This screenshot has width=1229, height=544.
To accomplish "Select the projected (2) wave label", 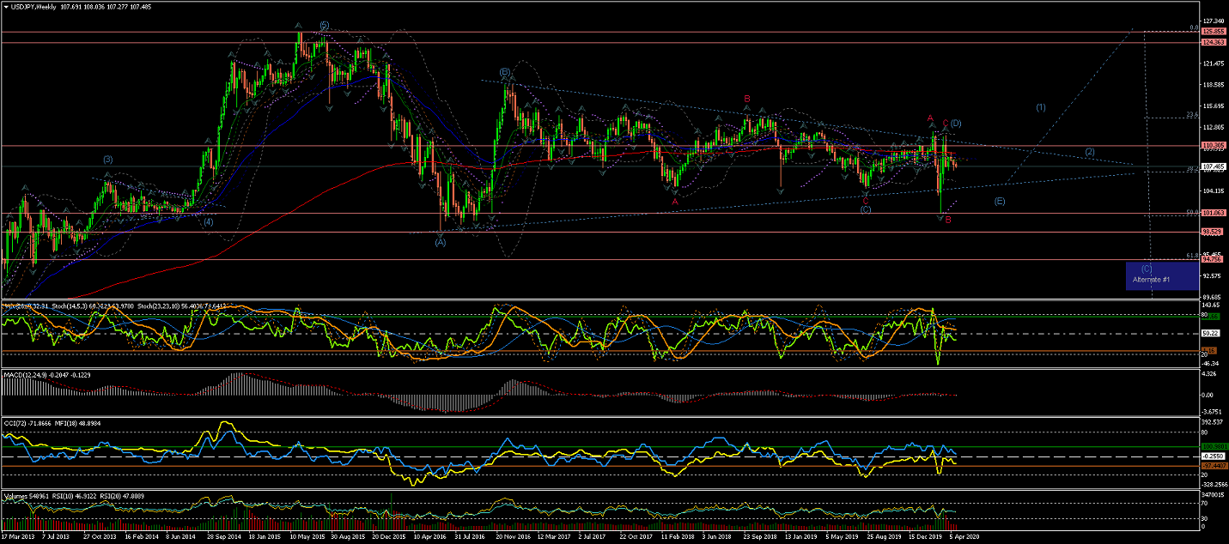I will (x=1089, y=152).
